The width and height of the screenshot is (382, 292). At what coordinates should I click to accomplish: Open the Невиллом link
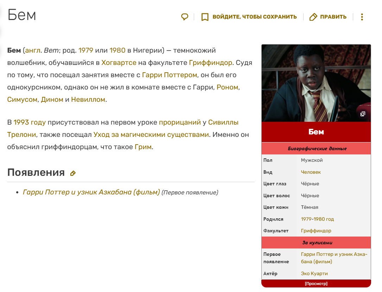point(88,99)
